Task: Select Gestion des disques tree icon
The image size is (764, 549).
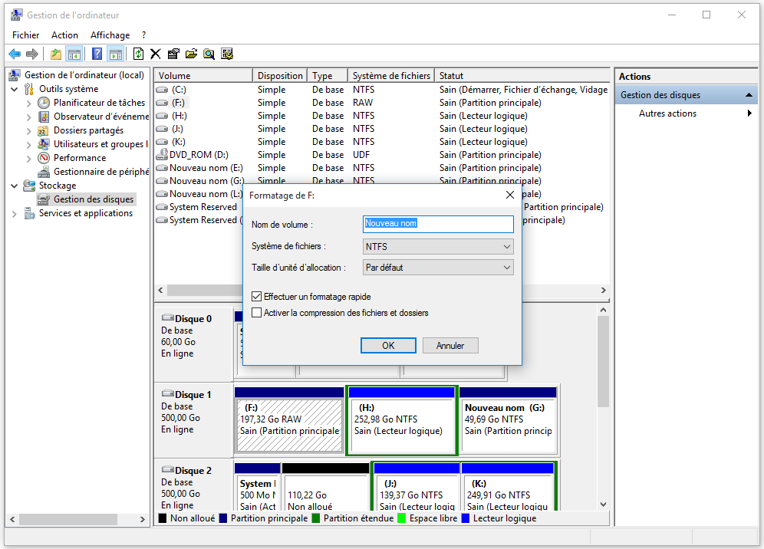Action: point(44,199)
